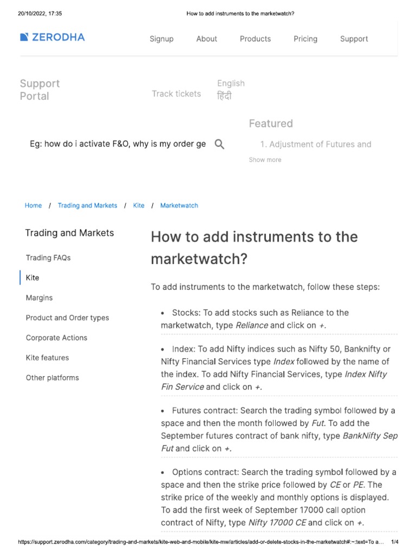Click the Track tickets link
The height and width of the screenshot is (555, 416).
click(x=176, y=94)
